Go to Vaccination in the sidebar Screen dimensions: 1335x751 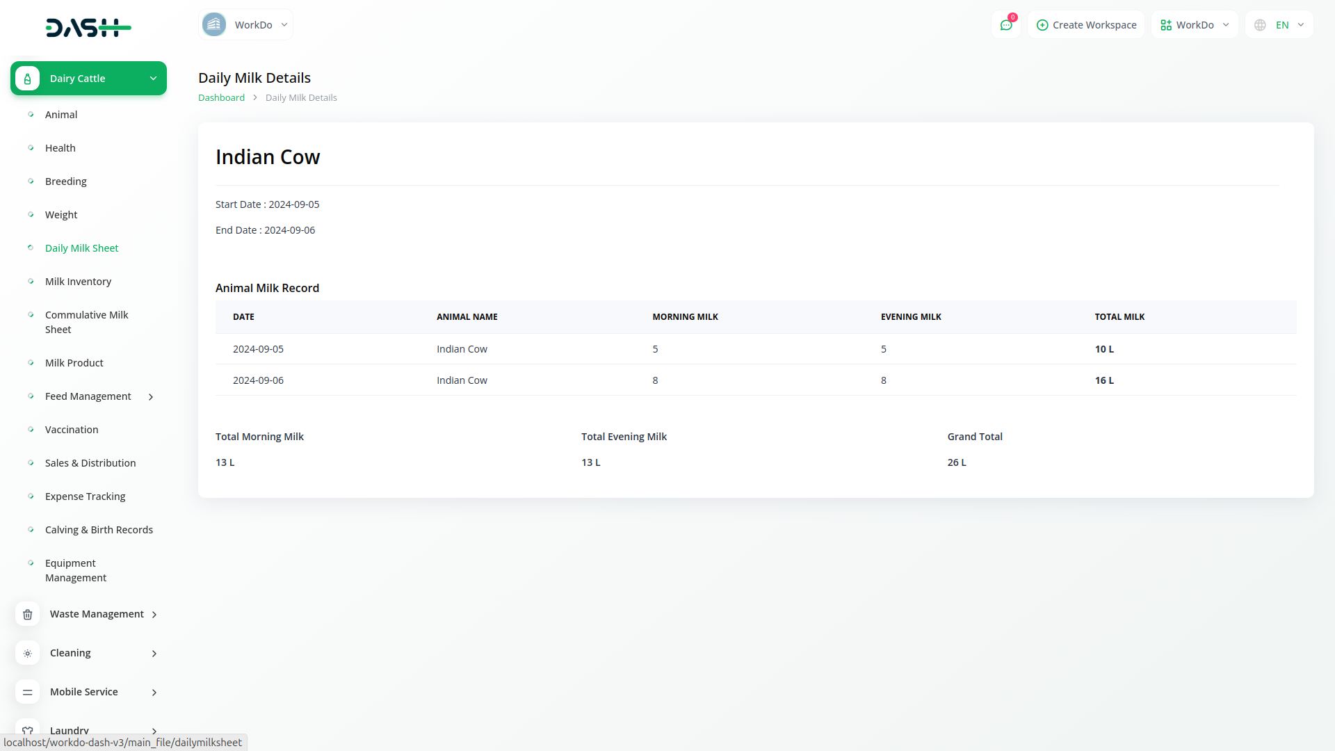point(72,430)
